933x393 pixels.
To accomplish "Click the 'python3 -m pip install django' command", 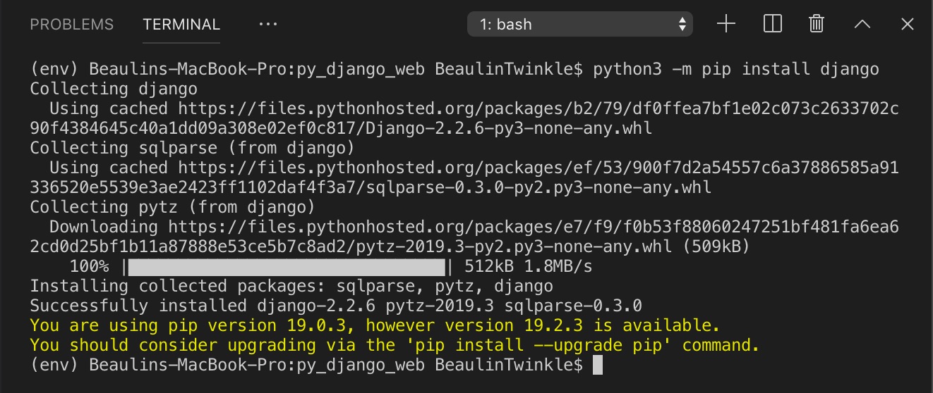I will click(x=736, y=69).
